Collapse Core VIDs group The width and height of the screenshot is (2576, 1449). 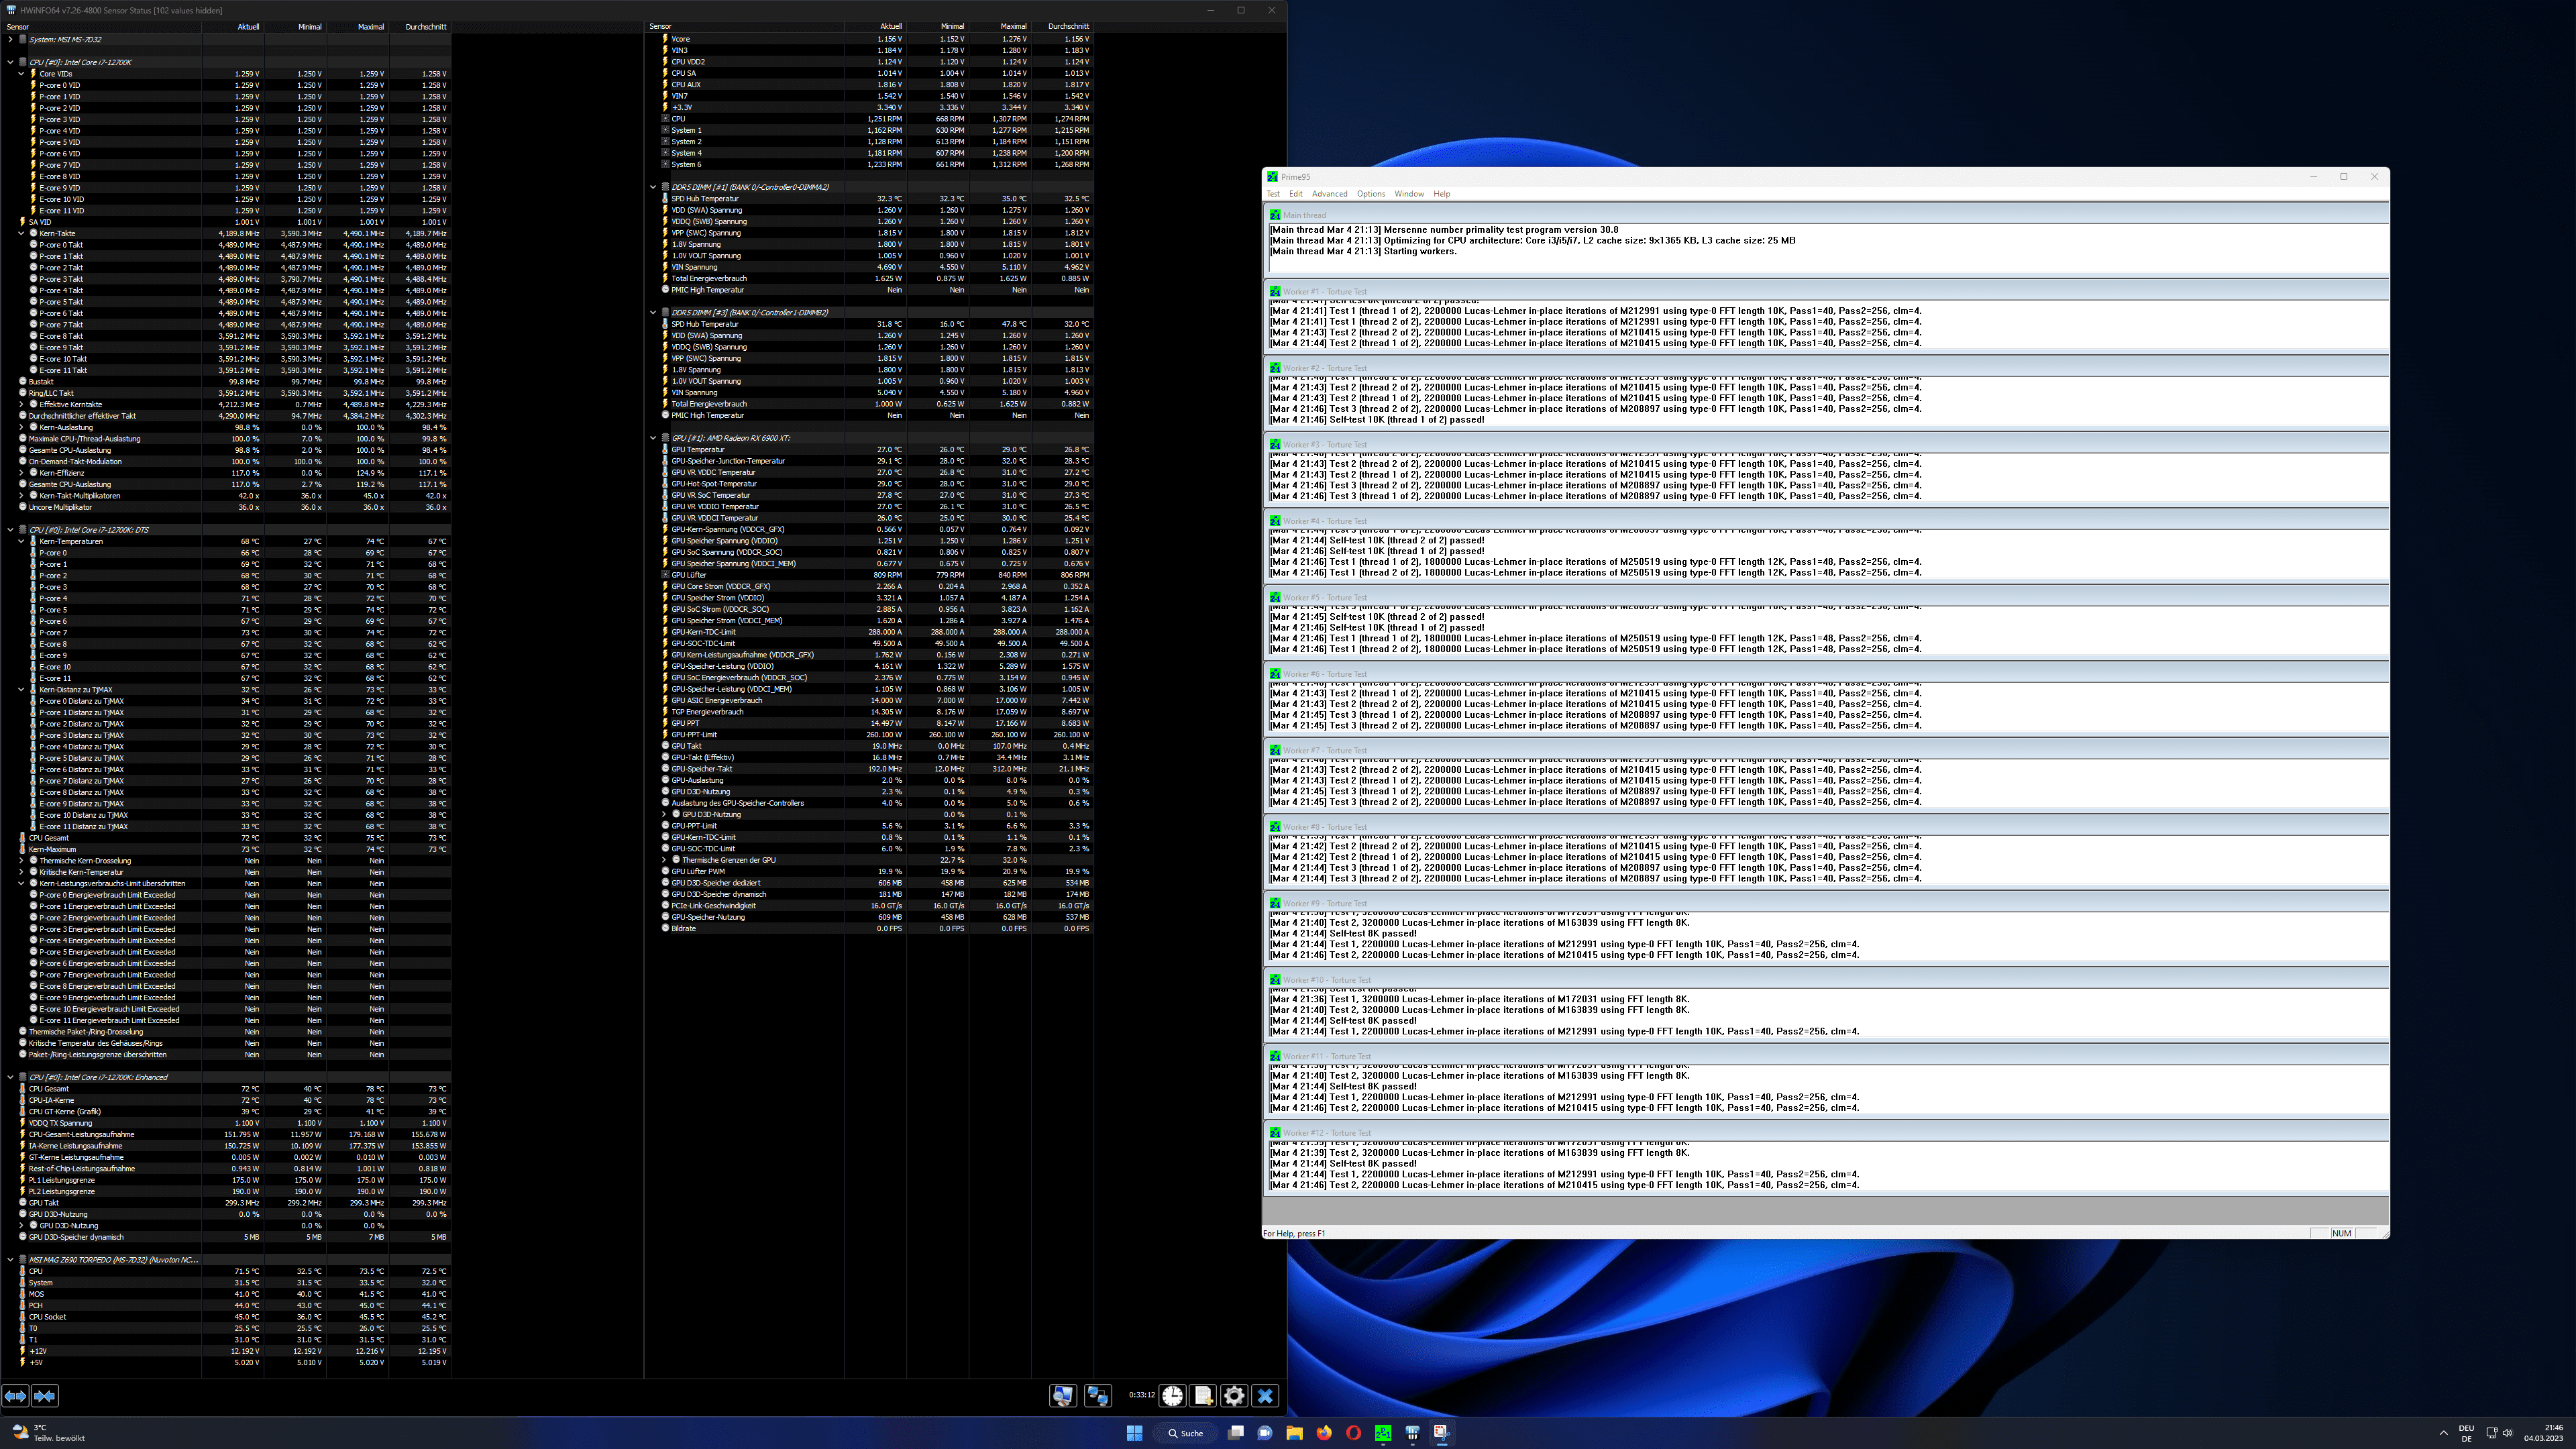(21, 74)
